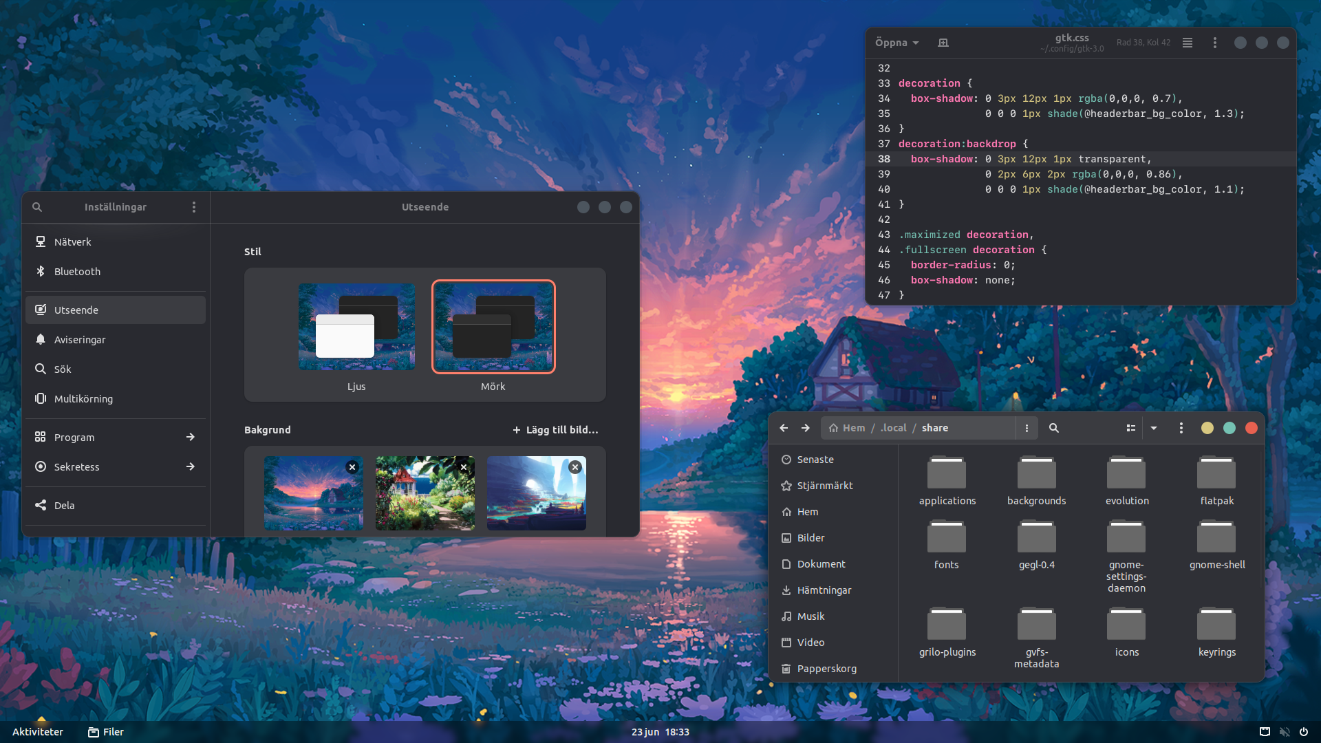This screenshot has height=743, width=1321.
Task: Click the forward navigation arrow in file manager
Action: coord(806,427)
